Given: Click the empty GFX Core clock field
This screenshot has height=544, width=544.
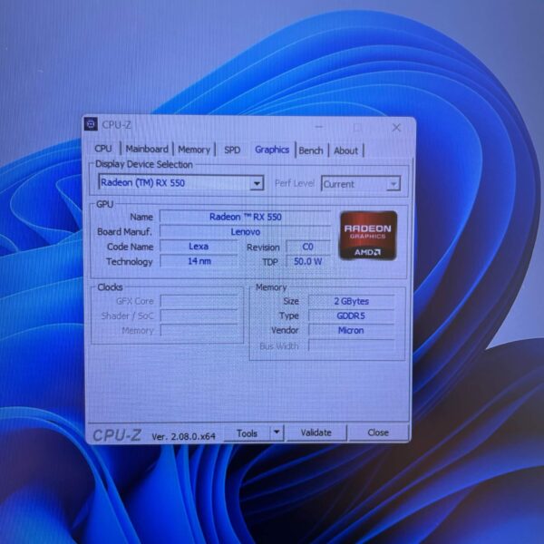Looking at the screenshot, I should pyautogui.click(x=199, y=301).
